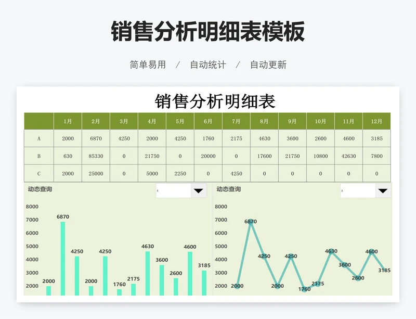
Task: Click the row label A
Action: click(x=39, y=138)
